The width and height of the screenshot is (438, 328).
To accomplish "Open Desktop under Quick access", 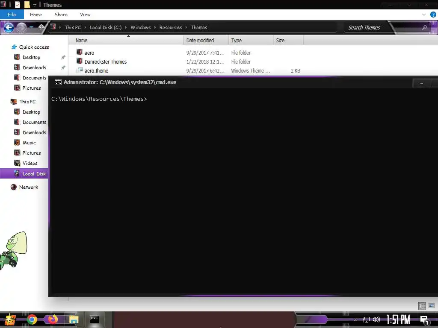I will [31, 57].
